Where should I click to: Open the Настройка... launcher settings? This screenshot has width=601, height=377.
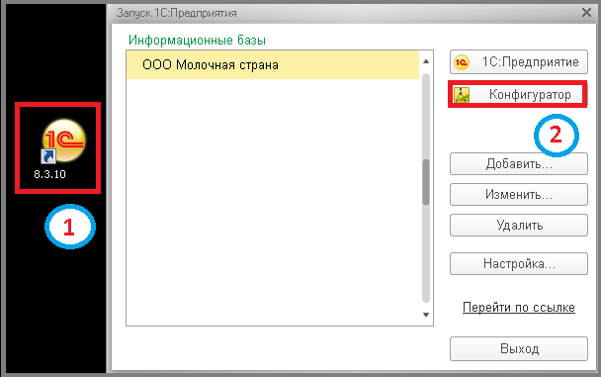[519, 263]
